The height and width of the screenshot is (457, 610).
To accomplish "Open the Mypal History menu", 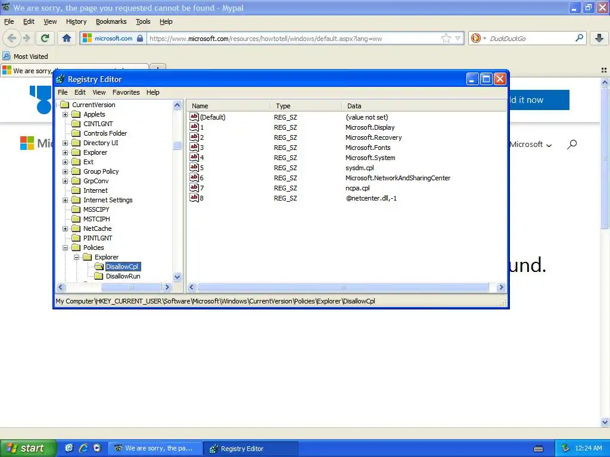I will click(x=76, y=21).
